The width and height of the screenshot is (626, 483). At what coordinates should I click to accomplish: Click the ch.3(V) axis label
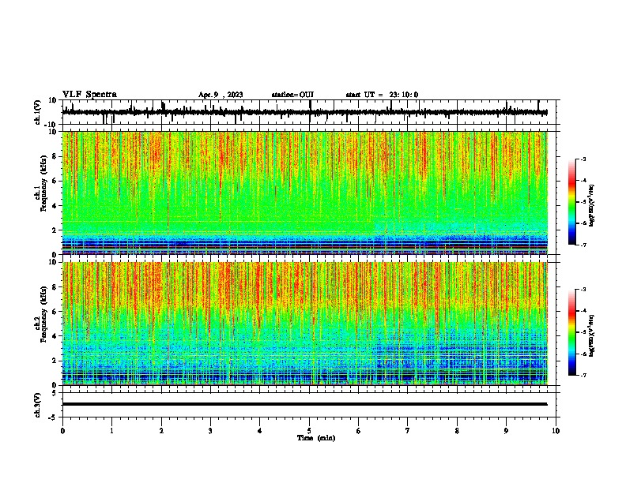tap(38, 405)
